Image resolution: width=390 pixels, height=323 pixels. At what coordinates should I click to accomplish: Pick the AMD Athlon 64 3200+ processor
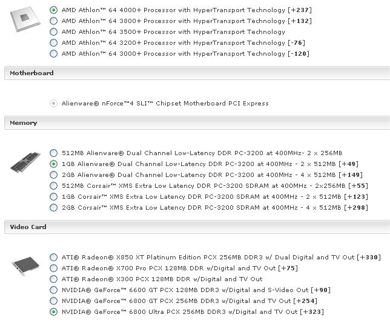click(x=54, y=43)
